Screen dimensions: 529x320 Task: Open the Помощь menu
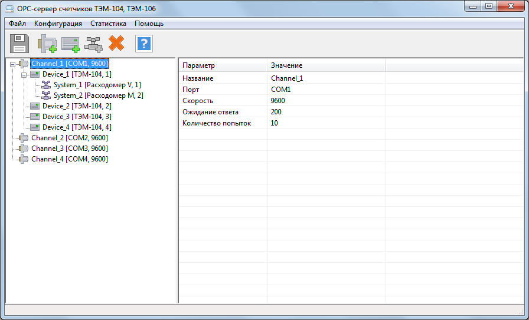[149, 24]
